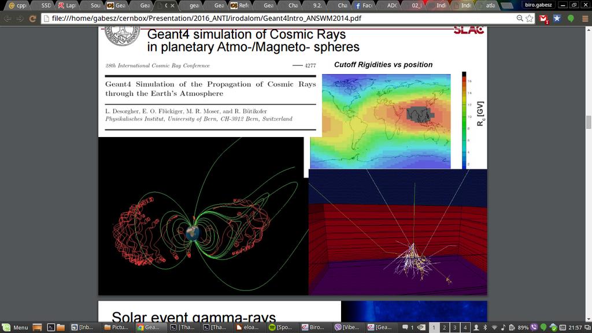Launch the terminal from the taskbar launcher

pyautogui.click(x=51, y=327)
